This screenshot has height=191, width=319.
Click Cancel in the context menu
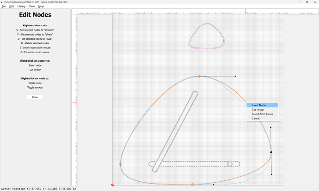pos(255,119)
